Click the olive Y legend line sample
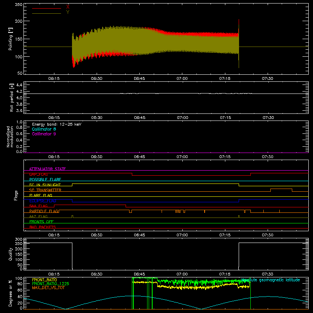This screenshot has height=313, width=313. 47,13
